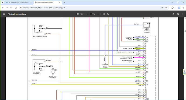The height and width of the screenshot is (100, 186).
Task: Go to the browser home page
Action: [16, 8]
